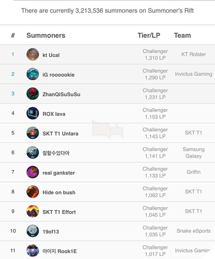Click the avatar next to 잘할수있다아

[33, 153]
